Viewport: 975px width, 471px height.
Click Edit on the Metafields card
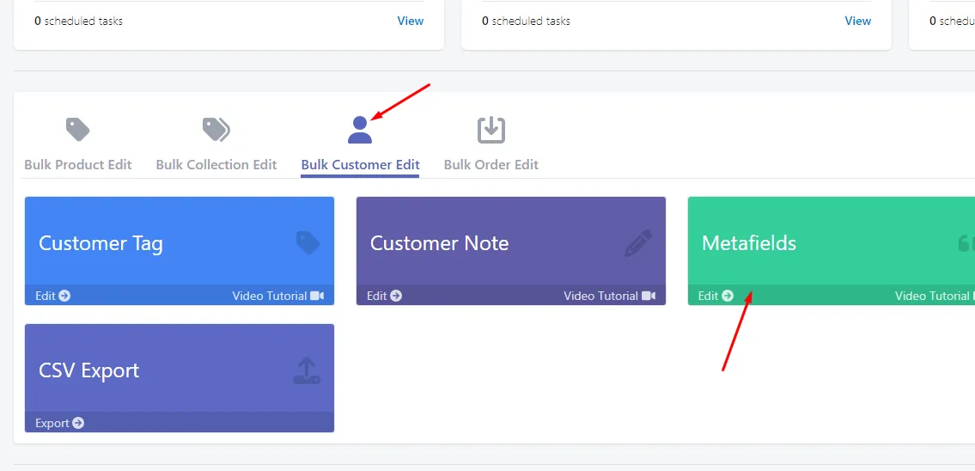(x=716, y=296)
